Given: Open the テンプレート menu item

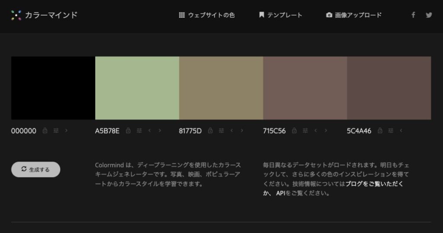Looking at the screenshot, I should point(280,15).
